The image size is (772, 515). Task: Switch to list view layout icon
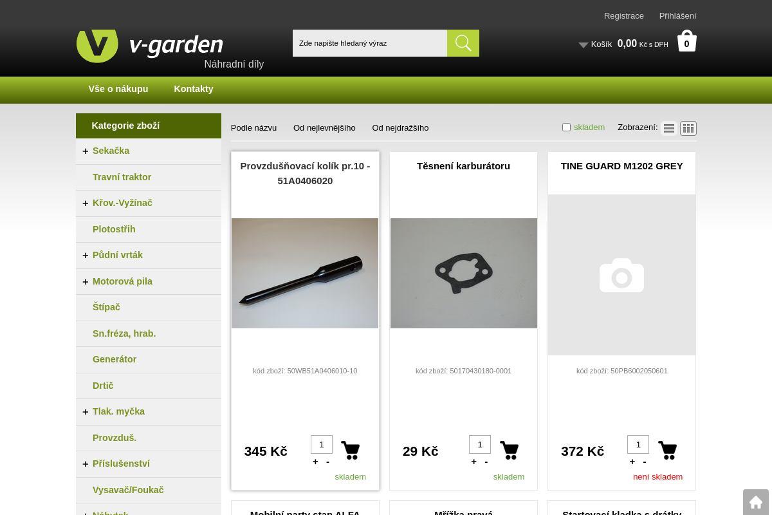[x=668, y=128]
